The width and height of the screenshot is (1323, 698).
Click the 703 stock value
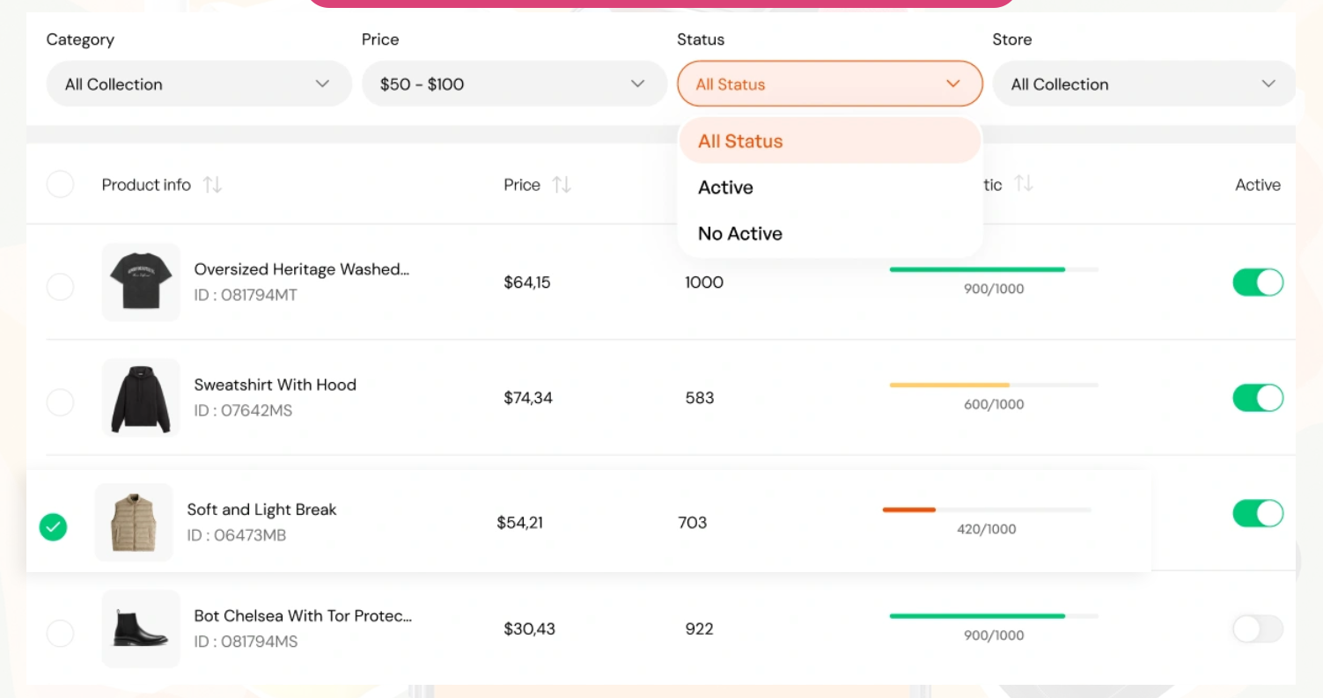693,523
